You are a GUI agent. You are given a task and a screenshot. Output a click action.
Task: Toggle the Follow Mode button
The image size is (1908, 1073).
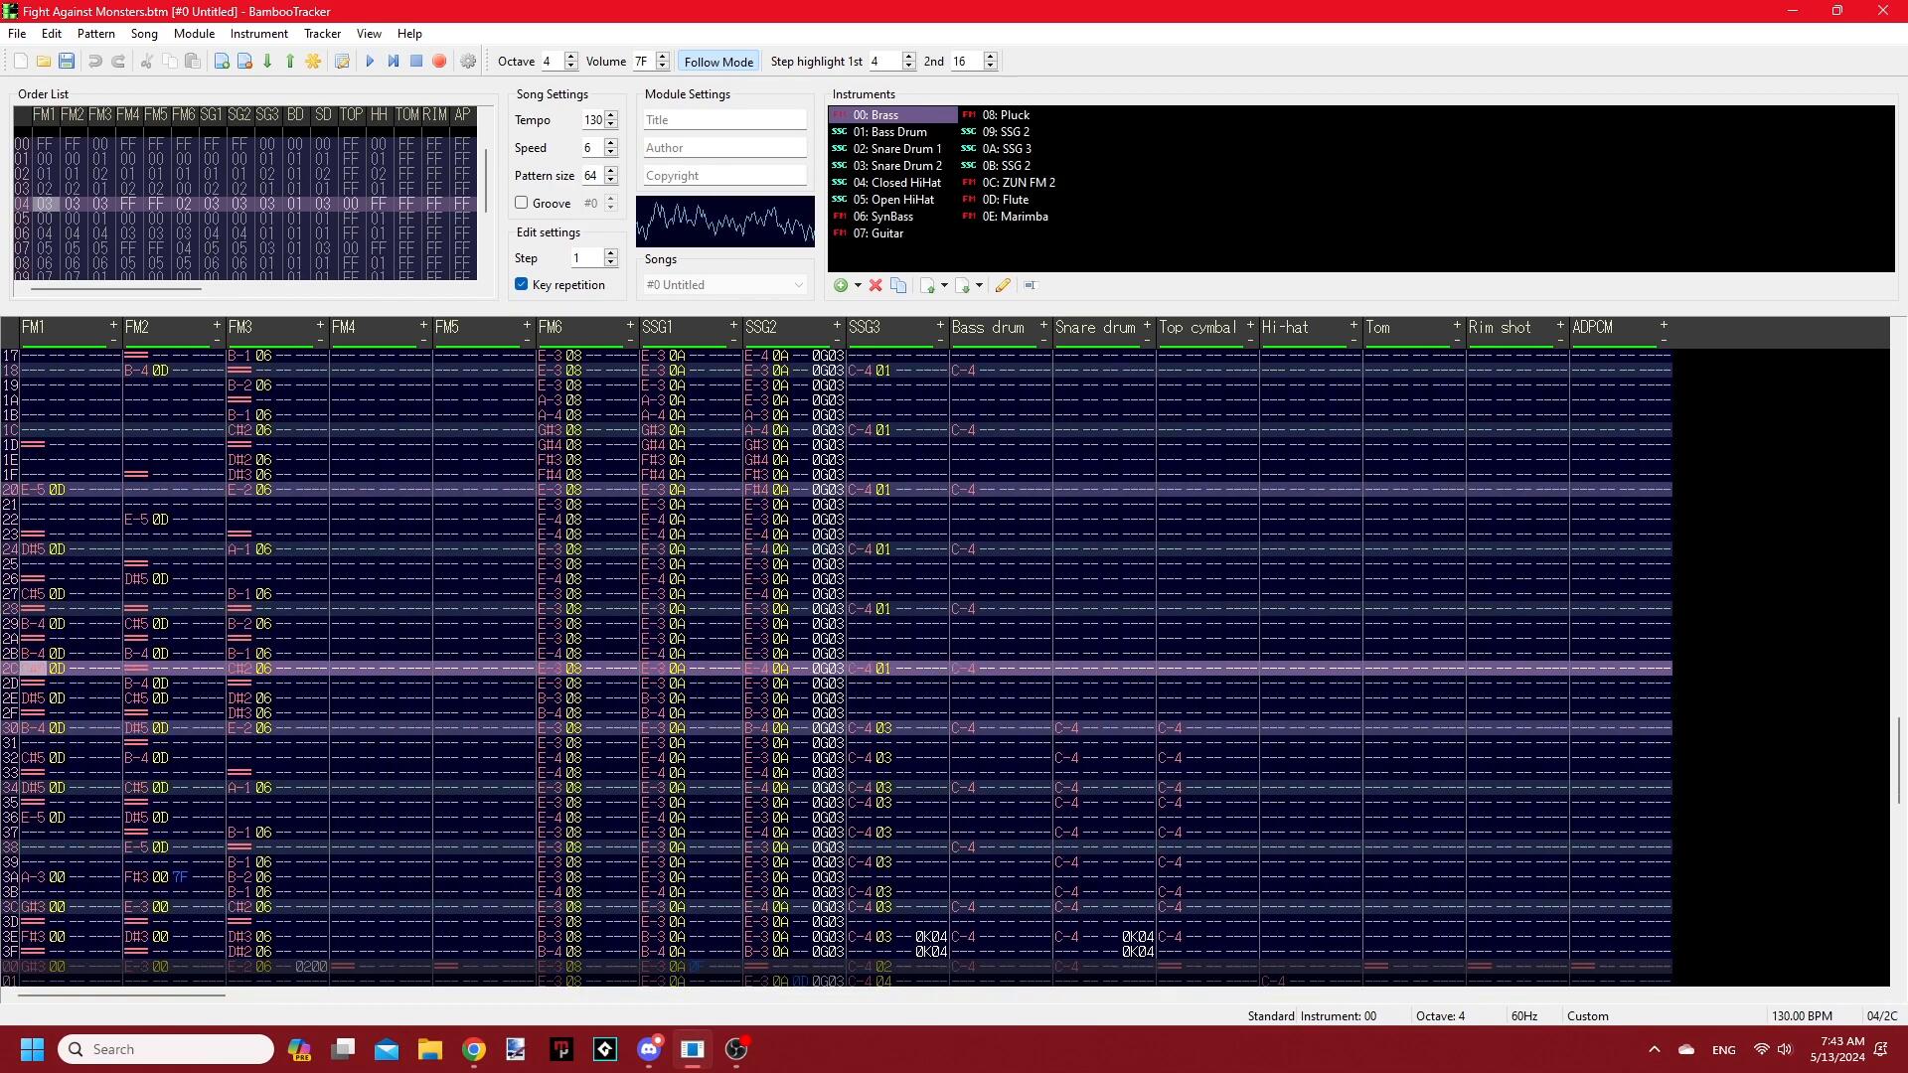(x=718, y=62)
